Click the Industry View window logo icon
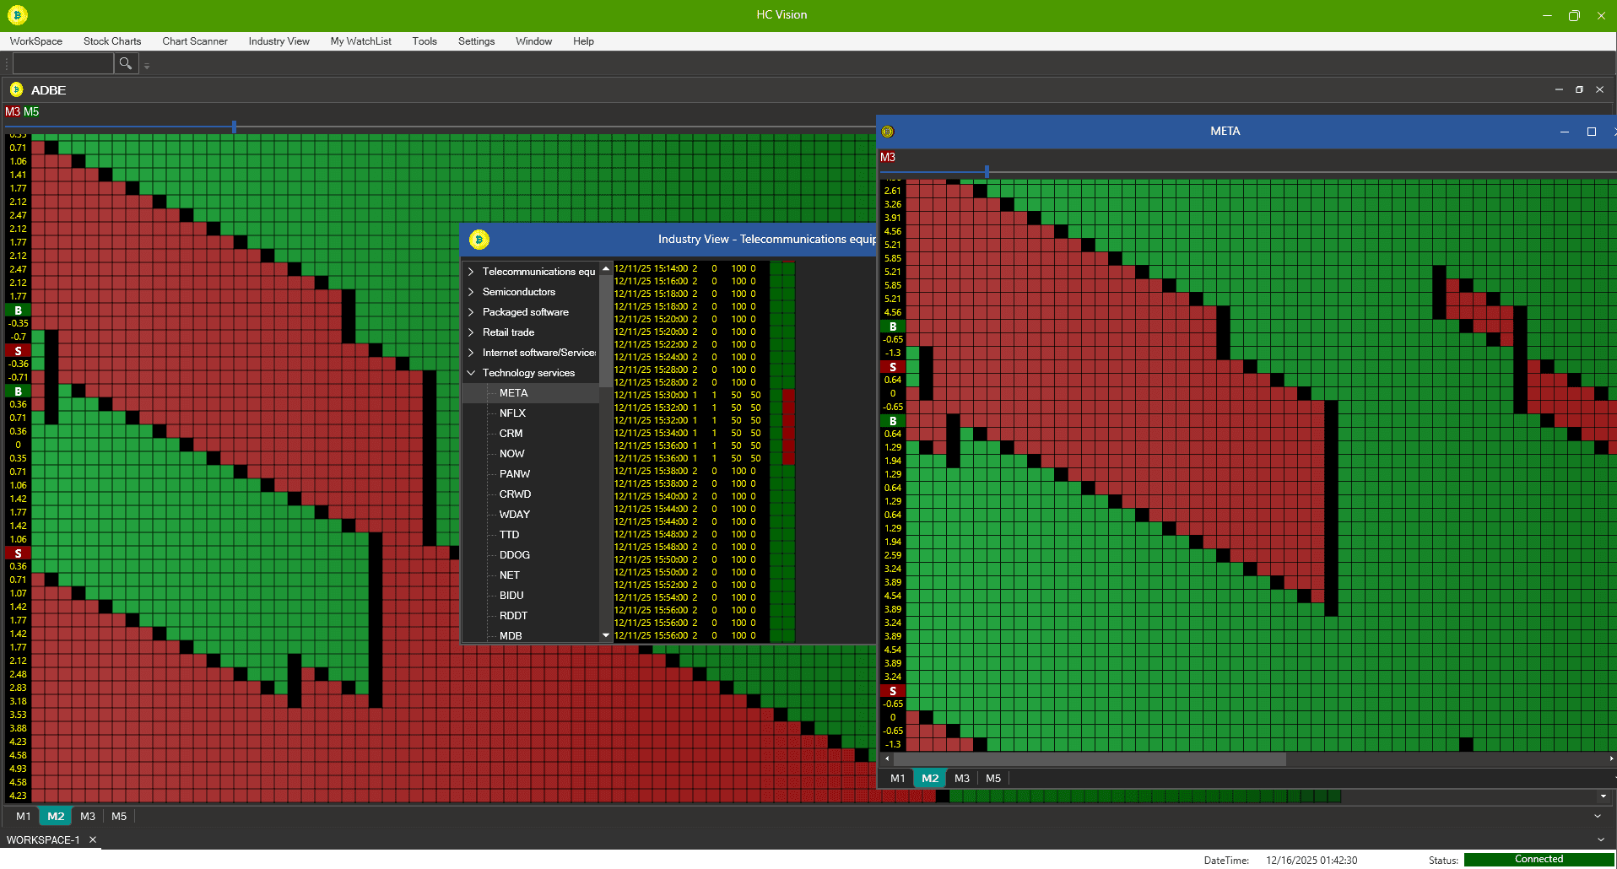 pyautogui.click(x=479, y=240)
